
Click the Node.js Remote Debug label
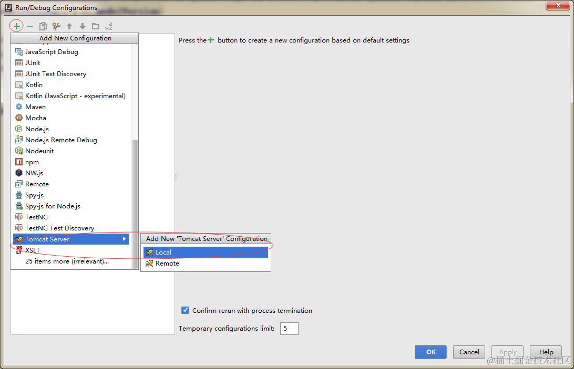[61, 140]
